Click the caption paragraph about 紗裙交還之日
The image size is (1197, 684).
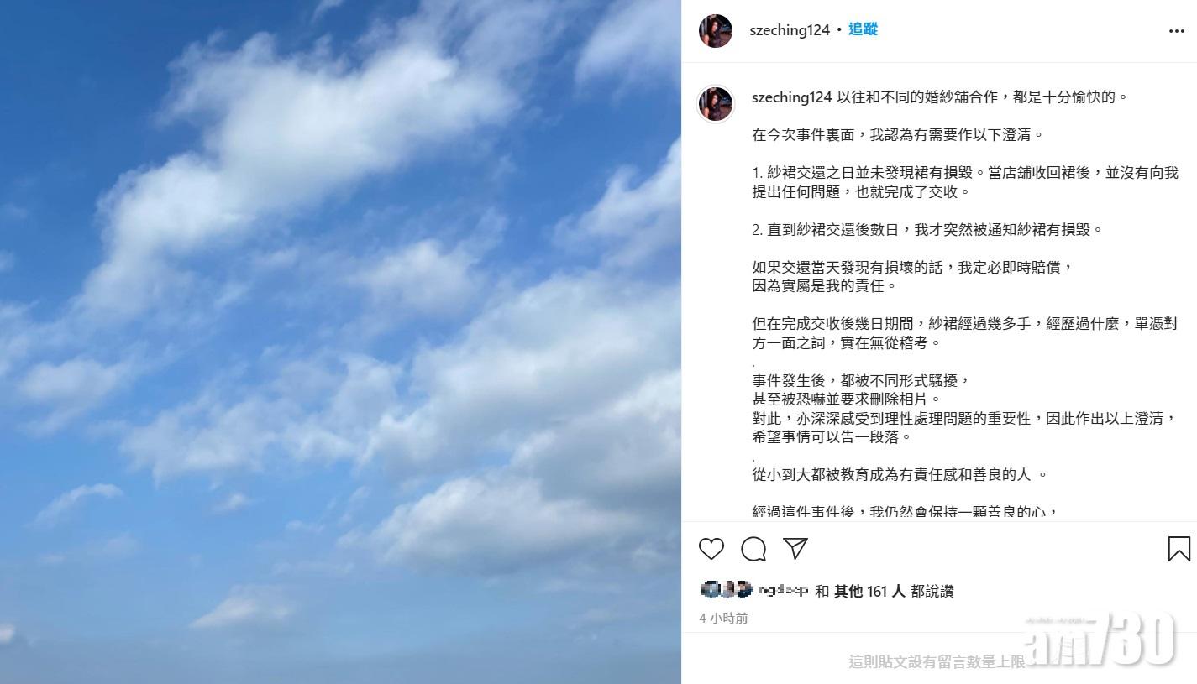(965, 182)
